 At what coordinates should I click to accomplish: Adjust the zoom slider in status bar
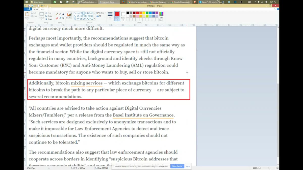click(269, 168)
